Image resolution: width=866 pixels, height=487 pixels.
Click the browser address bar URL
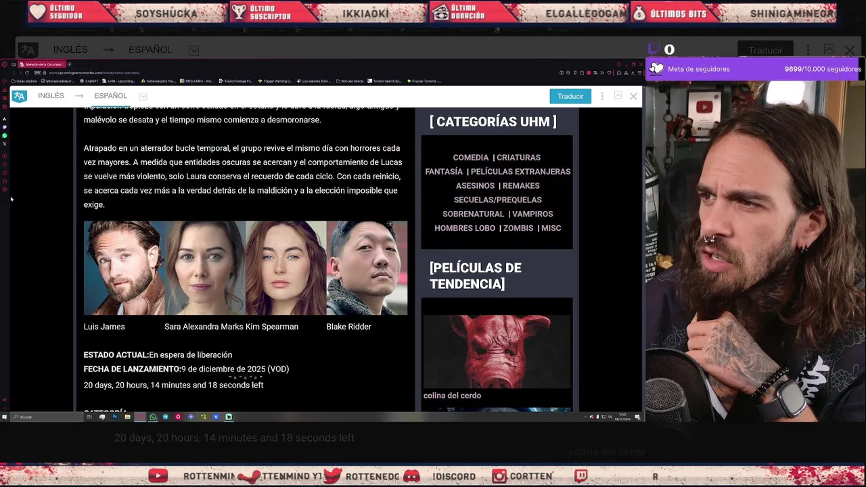tap(94, 72)
